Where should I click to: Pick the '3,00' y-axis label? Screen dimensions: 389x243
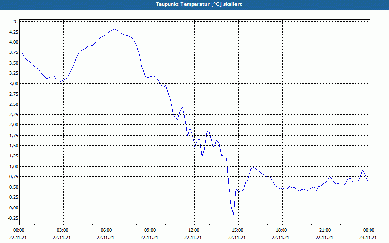click(14, 84)
